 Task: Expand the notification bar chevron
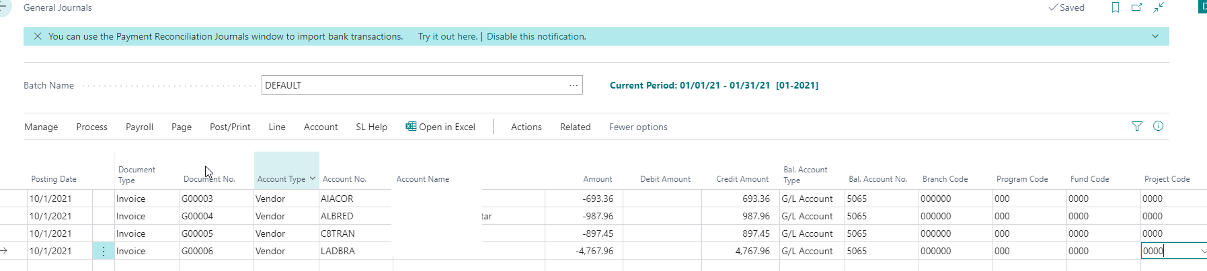pyautogui.click(x=1155, y=36)
